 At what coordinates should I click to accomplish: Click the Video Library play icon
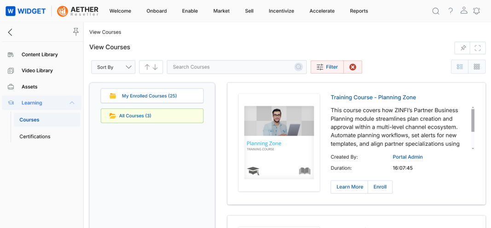(x=11, y=71)
